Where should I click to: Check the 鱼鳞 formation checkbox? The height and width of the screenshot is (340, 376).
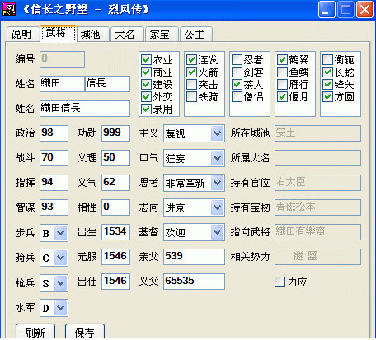tap(282, 72)
